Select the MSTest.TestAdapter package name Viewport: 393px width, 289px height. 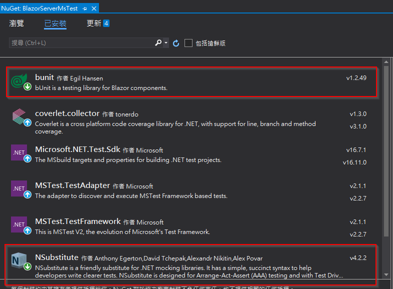72,185
